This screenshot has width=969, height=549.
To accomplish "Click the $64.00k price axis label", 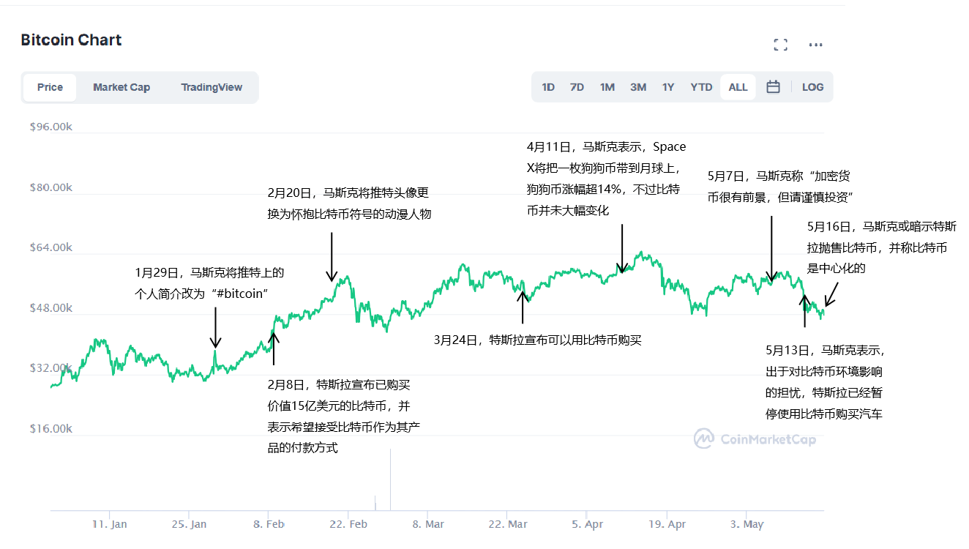I will (x=51, y=247).
